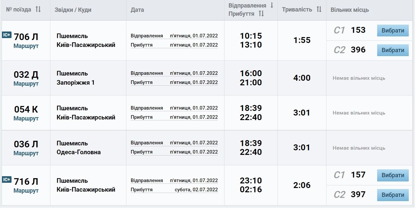416x210 pixels.
Task: Open route for train 032 Д
Action: (26, 84)
